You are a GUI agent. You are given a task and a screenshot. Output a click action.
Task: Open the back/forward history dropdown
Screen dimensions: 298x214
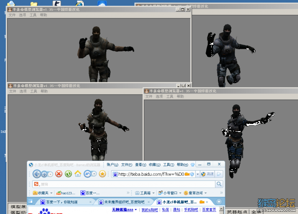coord(51,174)
